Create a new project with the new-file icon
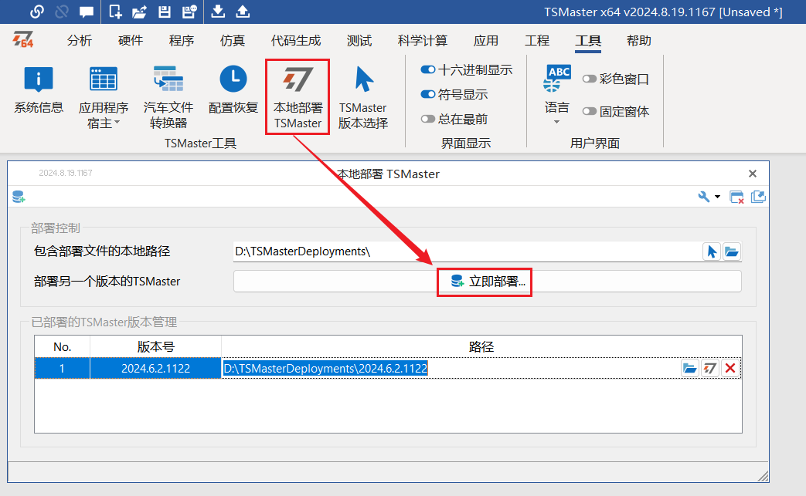The height and width of the screenshot is (496, 806). pos(115,12)
